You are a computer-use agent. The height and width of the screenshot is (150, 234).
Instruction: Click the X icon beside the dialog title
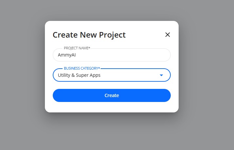click(x=167, y=35)
